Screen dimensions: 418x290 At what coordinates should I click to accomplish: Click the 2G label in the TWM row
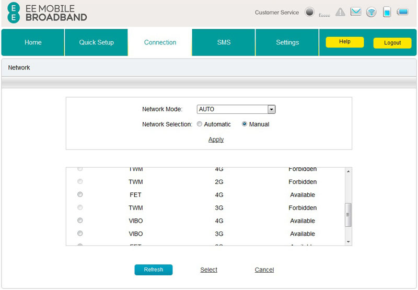[x=219, y=182]
